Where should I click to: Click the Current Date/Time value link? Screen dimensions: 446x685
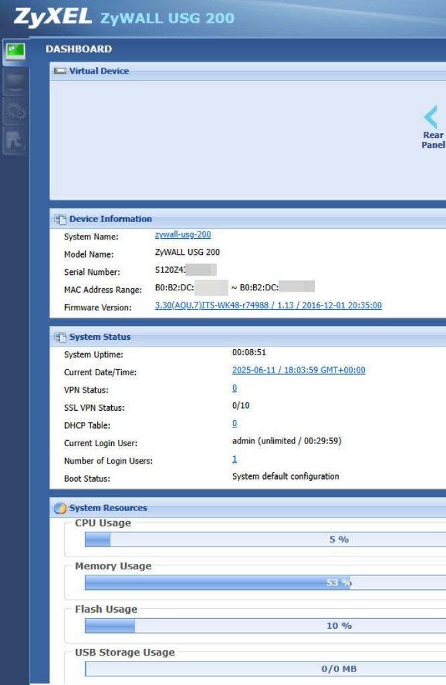[x=298, y=370]
